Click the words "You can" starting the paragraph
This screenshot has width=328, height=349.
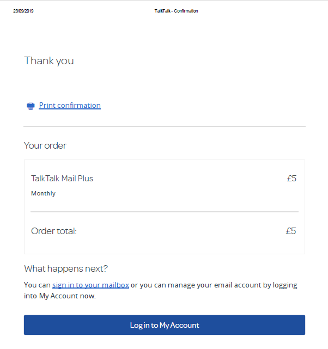click(37, 285)
